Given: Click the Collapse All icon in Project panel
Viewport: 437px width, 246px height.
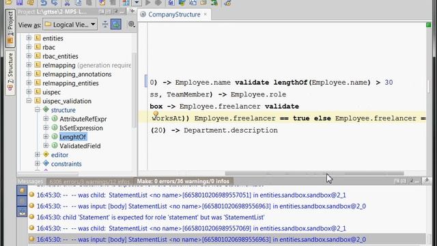Looking at the screenshot, I should 105,25.
